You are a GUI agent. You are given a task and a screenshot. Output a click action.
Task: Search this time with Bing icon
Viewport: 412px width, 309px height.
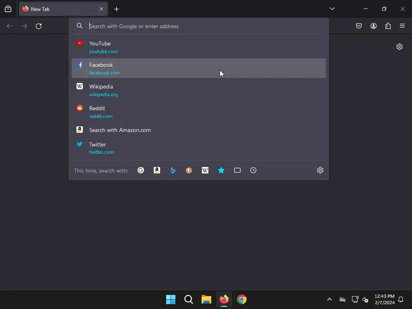pos(173,170)
